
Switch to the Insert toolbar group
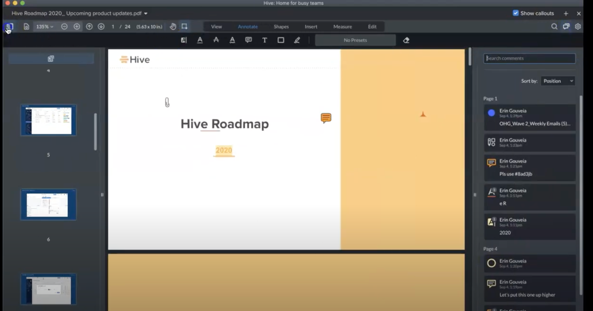click(x=311, y=26)
